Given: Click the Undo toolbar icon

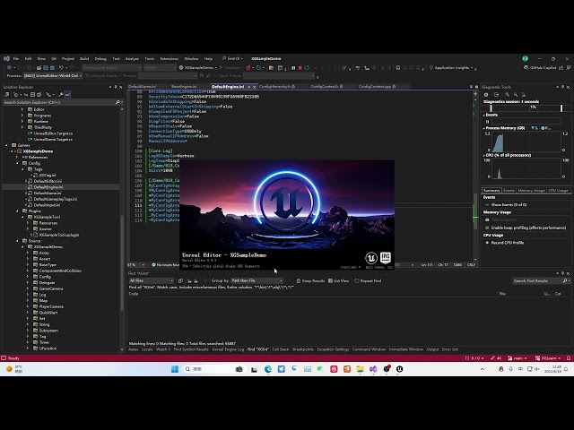Looking at the screenshot, I should pyautogui.click(x=62, y=68).
